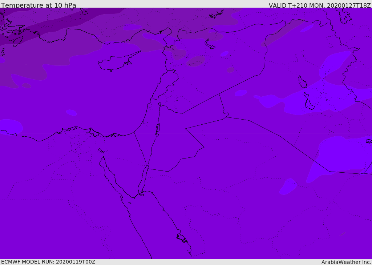
Task: Click the 'ECMWF MODEL RUN: 20200119T00Z' text
Action: coord(48,262)
